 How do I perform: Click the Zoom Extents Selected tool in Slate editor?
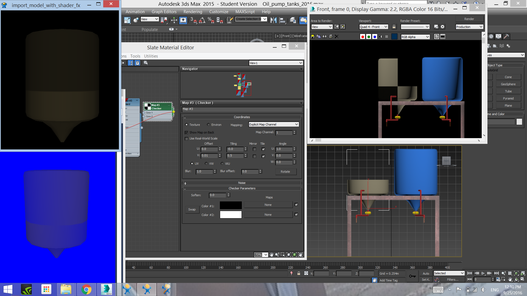294,255
